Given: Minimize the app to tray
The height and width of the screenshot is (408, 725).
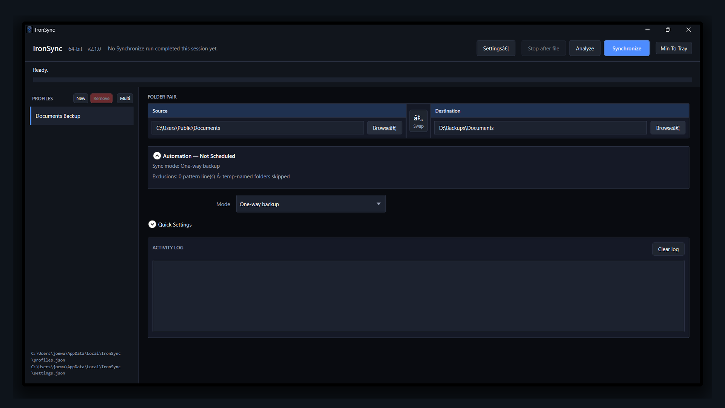Looking at the screenshot, I should pyautogui.click(x=674, y=48).
